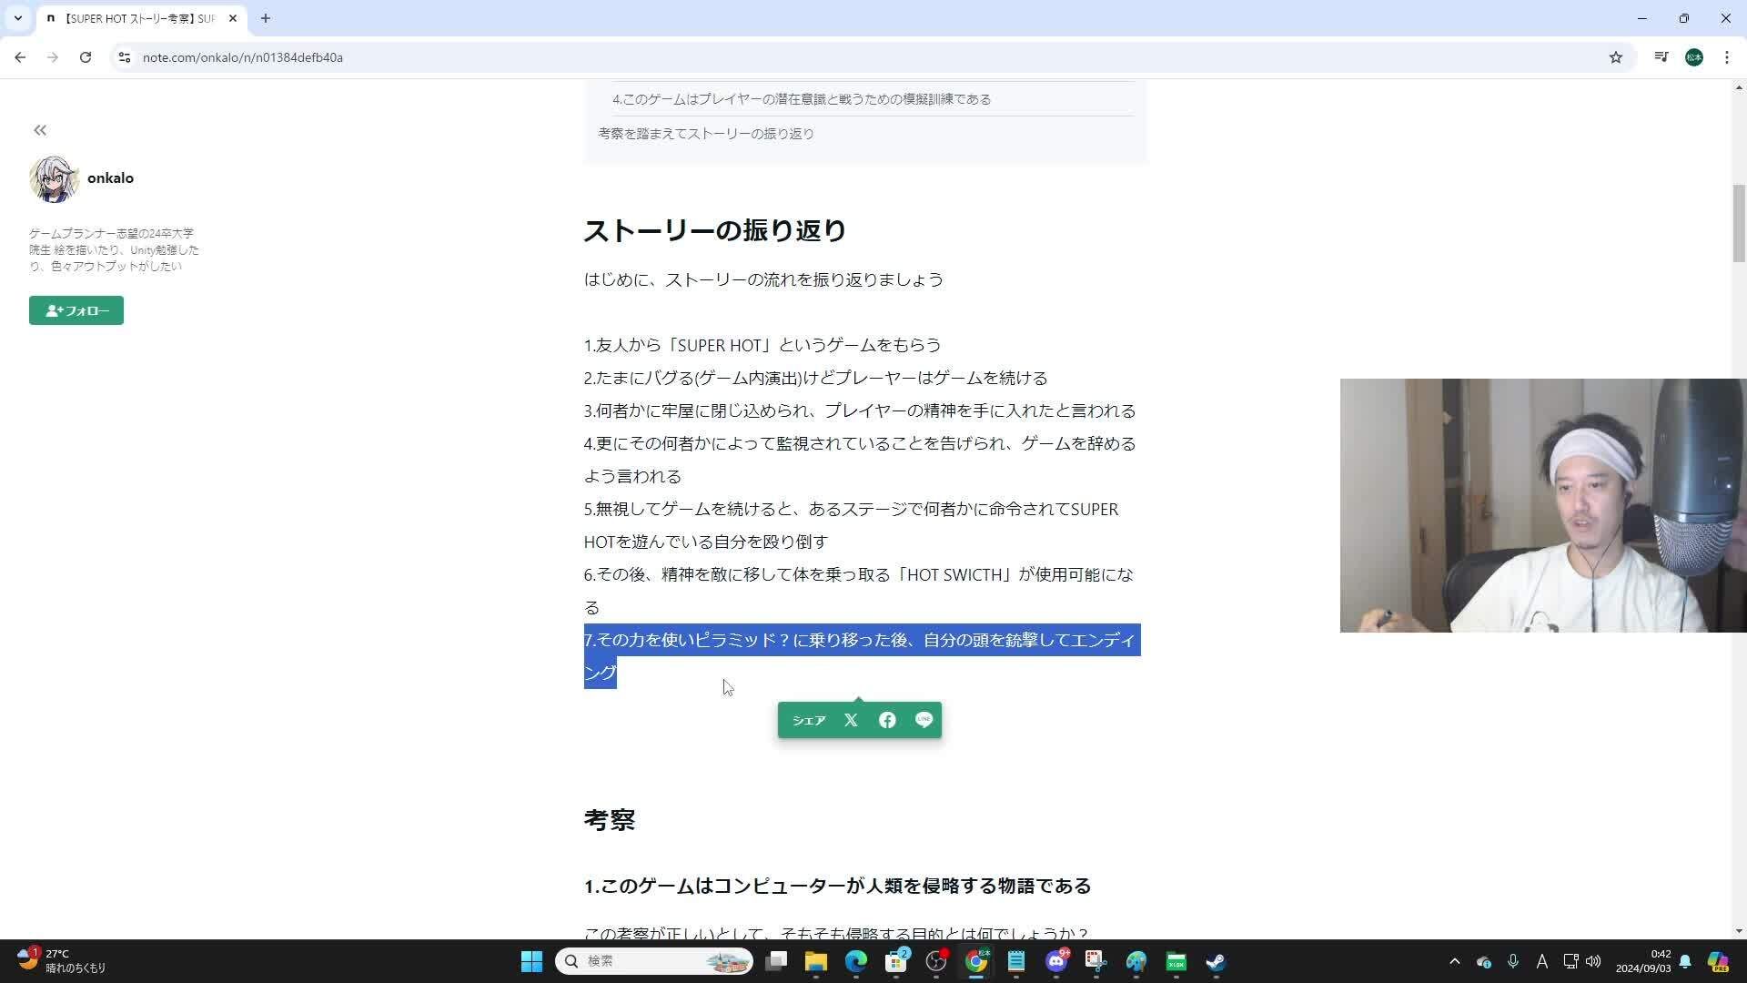Collapse the sidebar with double-chevron icon

click(x=40, y=131)
